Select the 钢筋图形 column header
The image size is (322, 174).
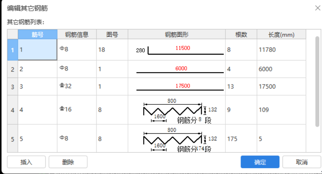pos(177,34)
